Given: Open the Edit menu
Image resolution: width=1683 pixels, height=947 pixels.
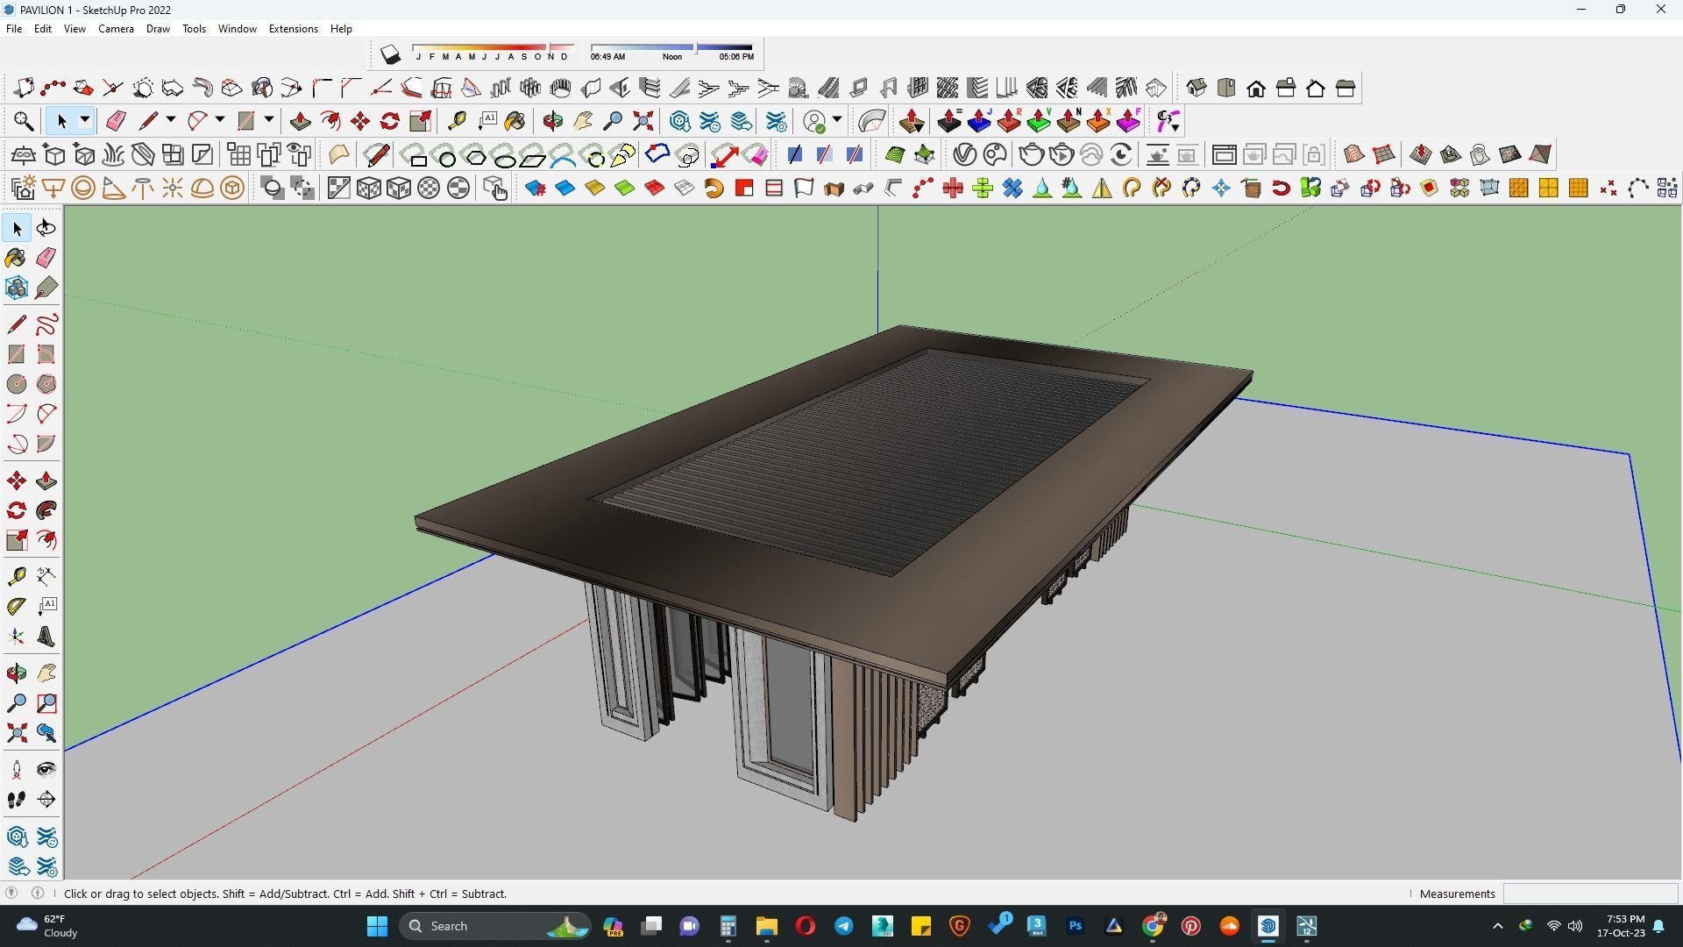Looking at the screenshot, I should [42, 29].
